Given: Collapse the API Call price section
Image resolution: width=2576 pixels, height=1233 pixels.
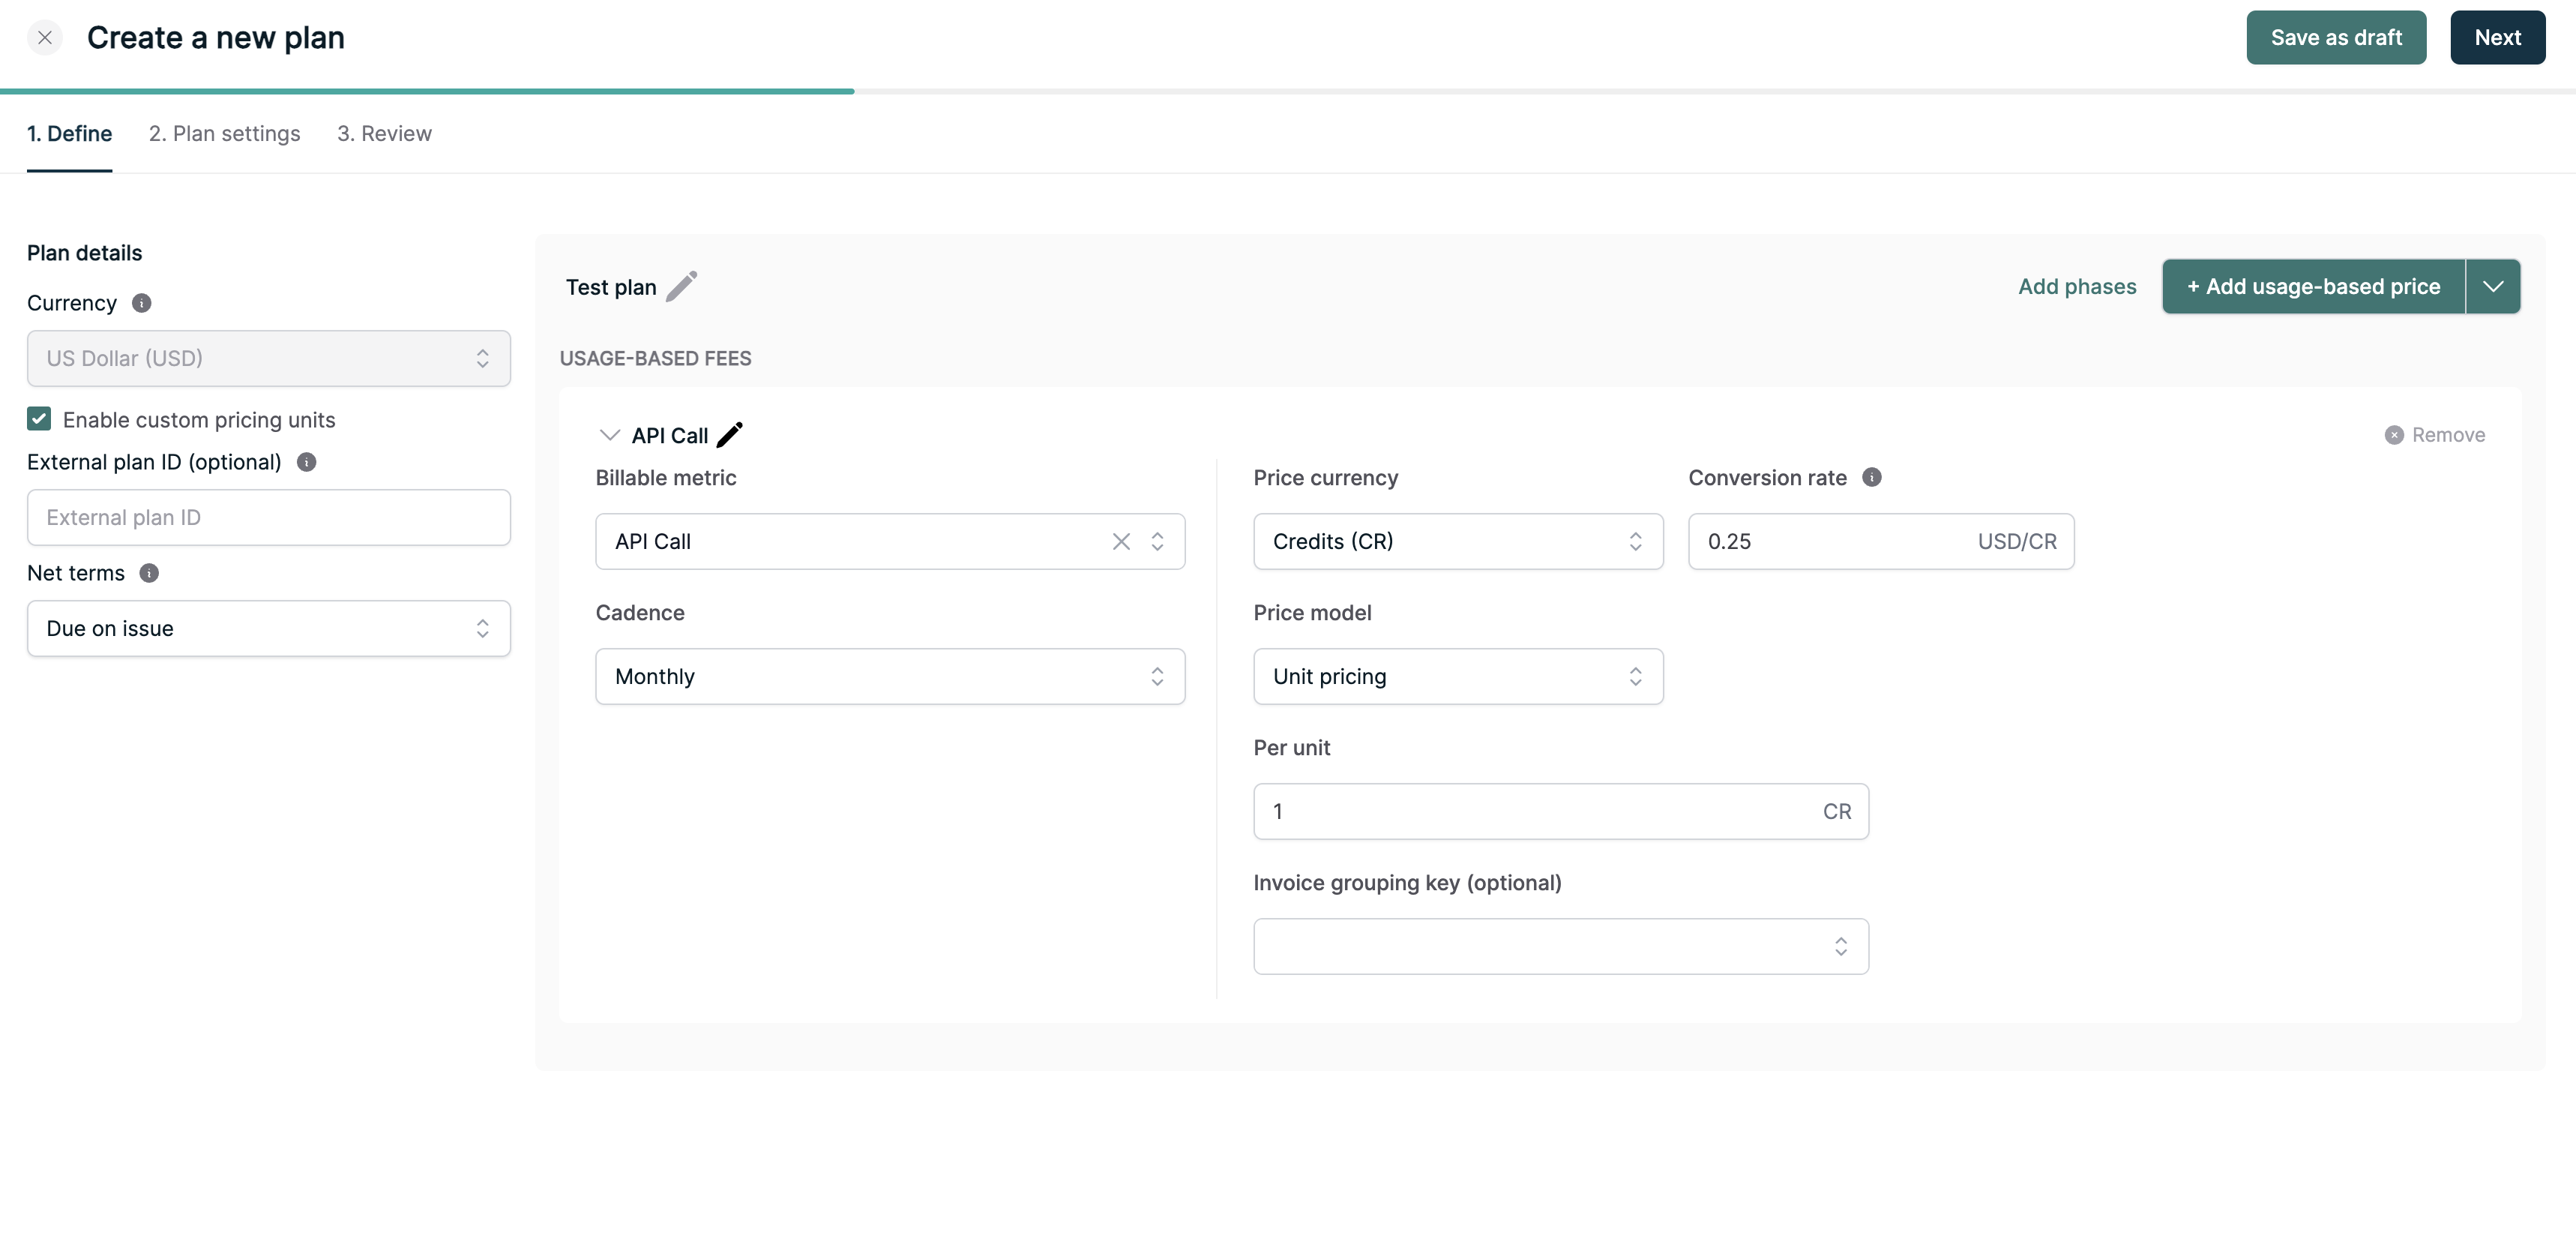Looking at the screenshot, I should [x=609, y=435].
